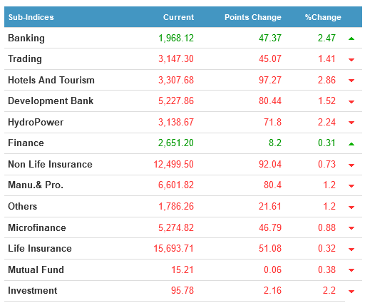Click the down arrow in Hotels And Tourism row
Screen dimensions: 365x303
click(351, 81)
